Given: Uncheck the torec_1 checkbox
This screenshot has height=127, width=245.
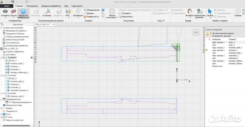Looking at the screenshot, I should coord(6,60).
